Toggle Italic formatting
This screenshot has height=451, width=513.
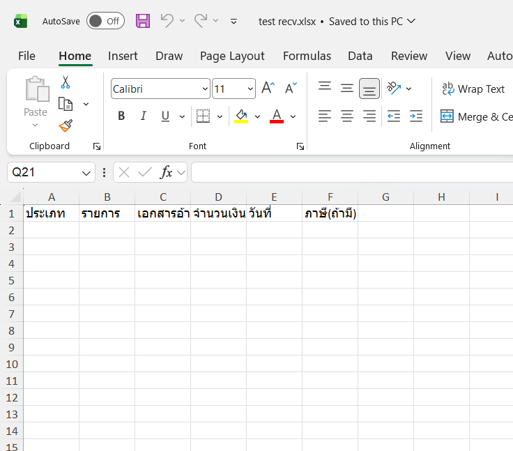click(144, 116)
